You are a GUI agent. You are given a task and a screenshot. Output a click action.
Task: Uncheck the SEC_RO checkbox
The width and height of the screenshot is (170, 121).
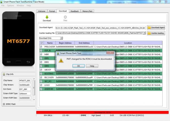[x=41, y=81]
